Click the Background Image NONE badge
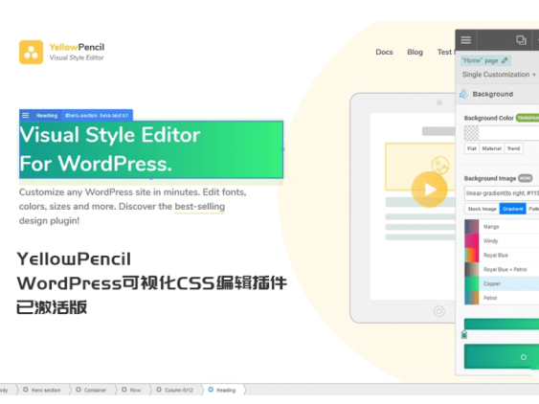539x404 pixels. tap(526, 178)
